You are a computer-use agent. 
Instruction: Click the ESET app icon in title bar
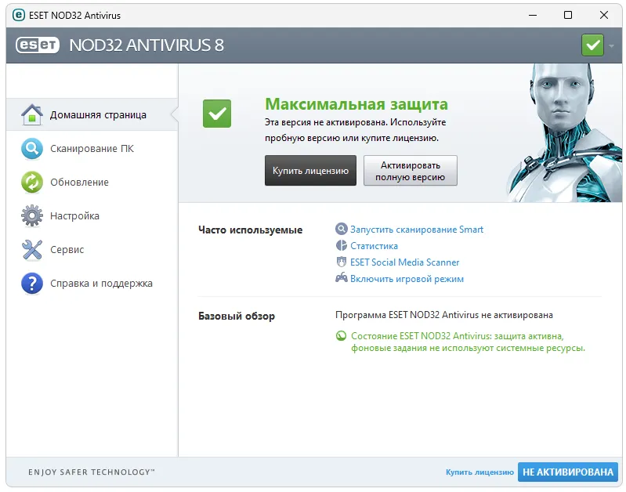18,15
